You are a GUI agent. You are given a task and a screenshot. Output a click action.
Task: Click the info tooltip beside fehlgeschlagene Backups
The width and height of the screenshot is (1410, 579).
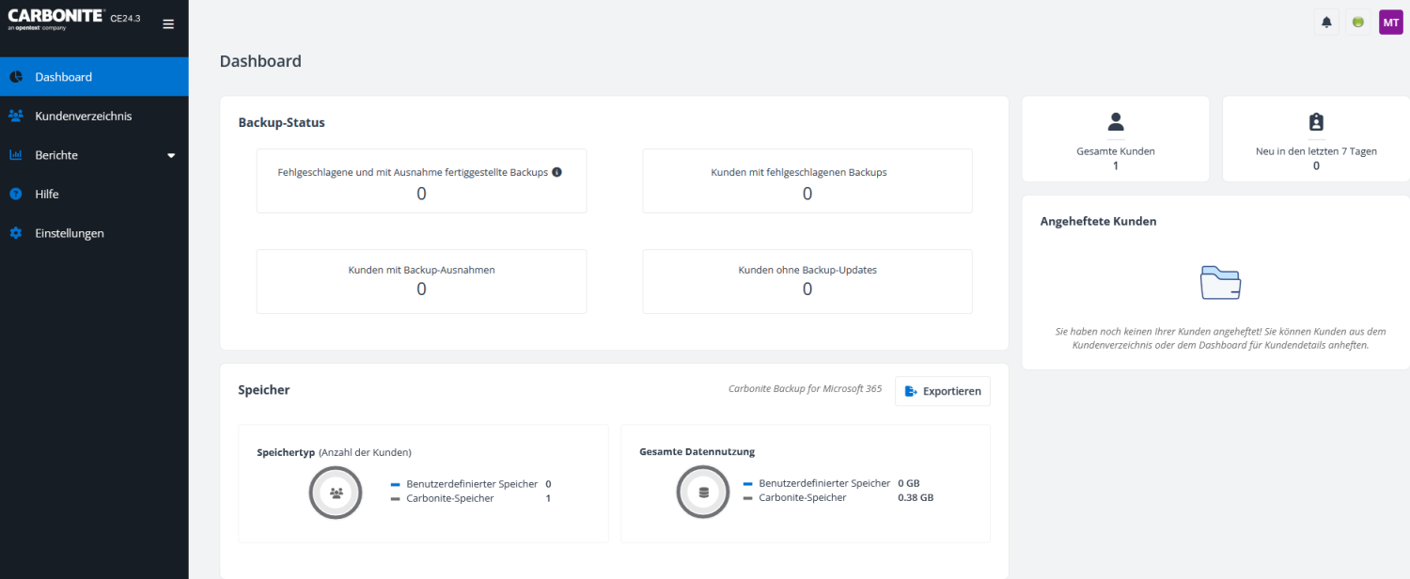click(556, 172)
